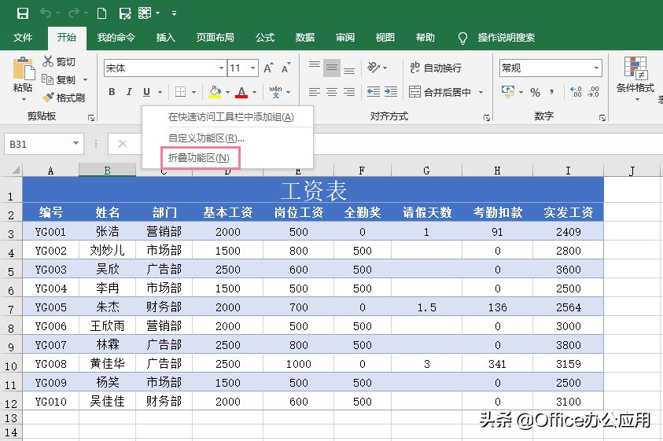Image resolution: width=663 pixels, height=441 pixels.
Task: Click the Name Box showing B31
Action: click(38, 144)
